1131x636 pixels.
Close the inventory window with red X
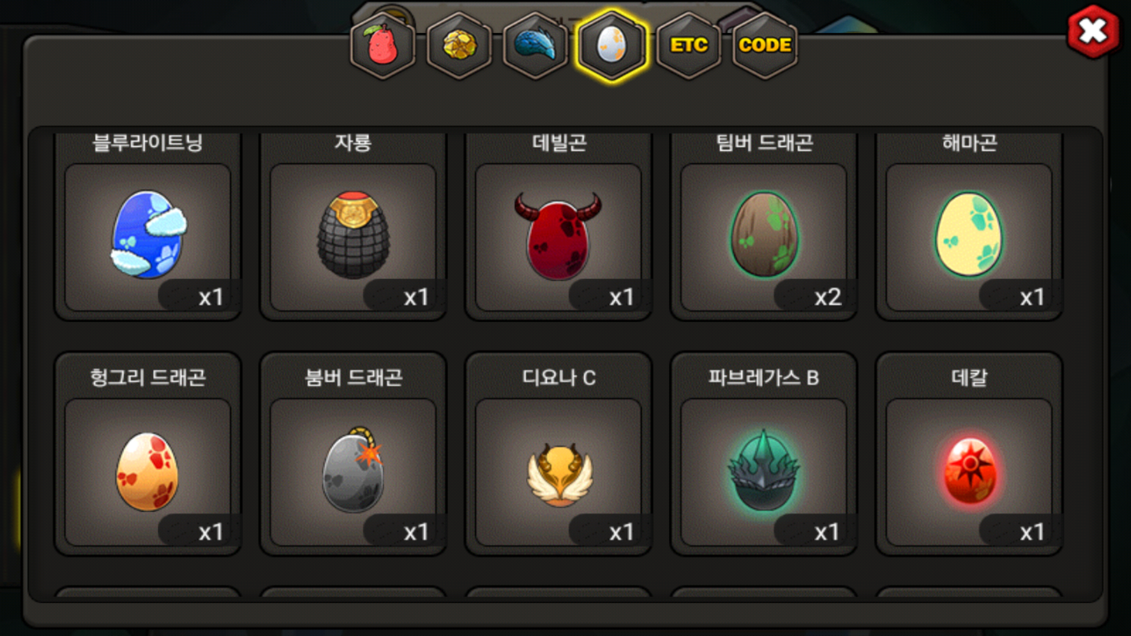click(x=1093, y=31)
